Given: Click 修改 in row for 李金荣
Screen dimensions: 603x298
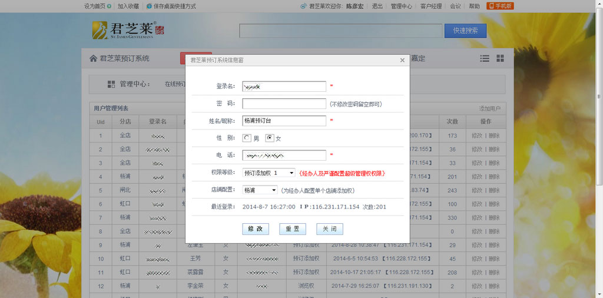Looking at the screenshot, I should [x=477, y=286].
